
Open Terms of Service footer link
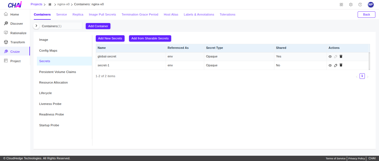(335, 159)
